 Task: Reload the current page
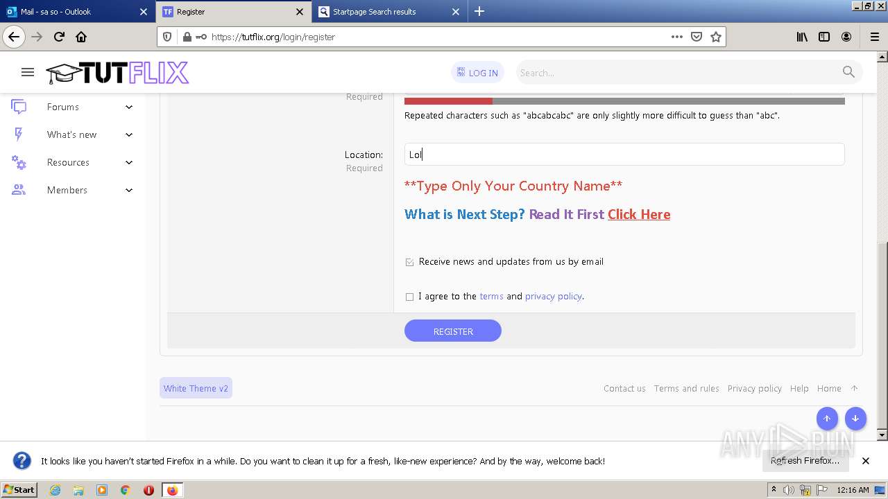pos(59,37)
